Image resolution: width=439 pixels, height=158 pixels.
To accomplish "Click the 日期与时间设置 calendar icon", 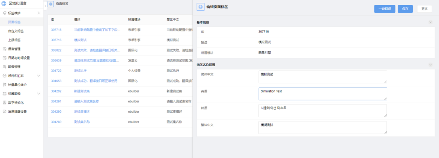I will (x=4, y=58).
